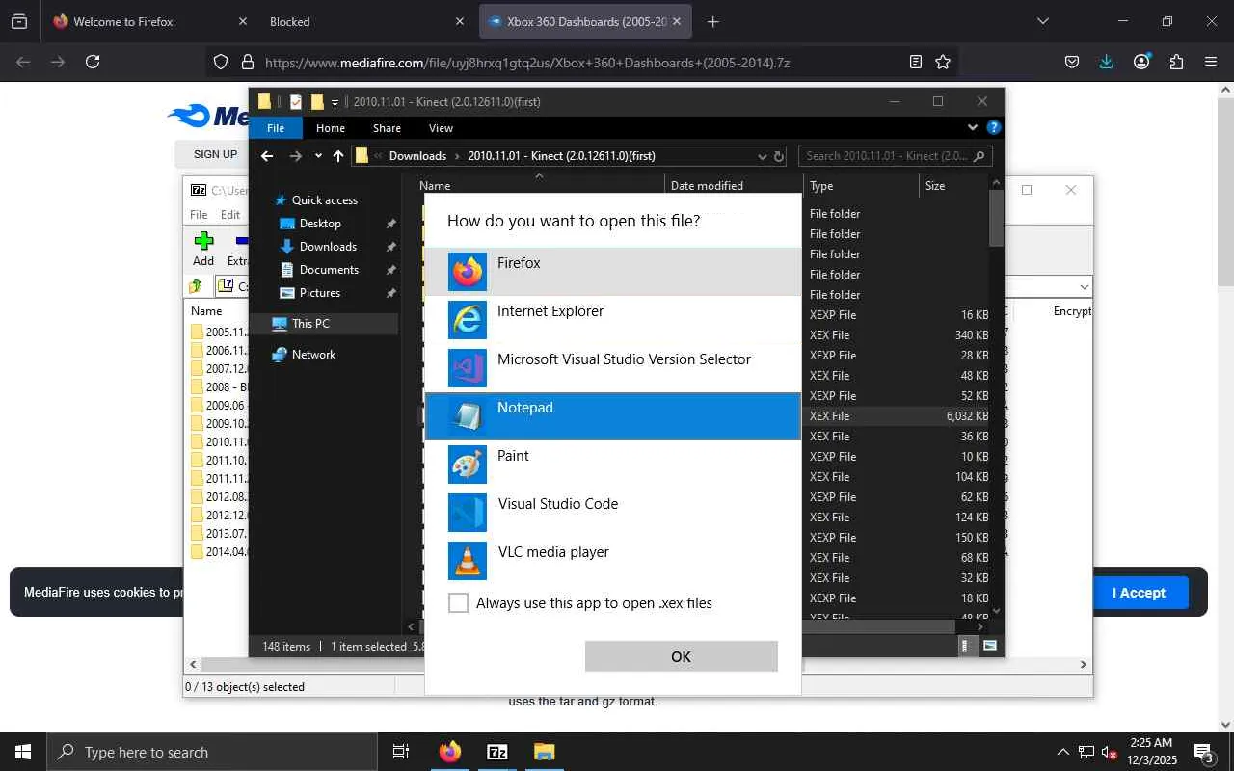This screenshot has height=771, width=1234.
Task: Click the Properties quick access toolbar icon
Action: point(295,102)
